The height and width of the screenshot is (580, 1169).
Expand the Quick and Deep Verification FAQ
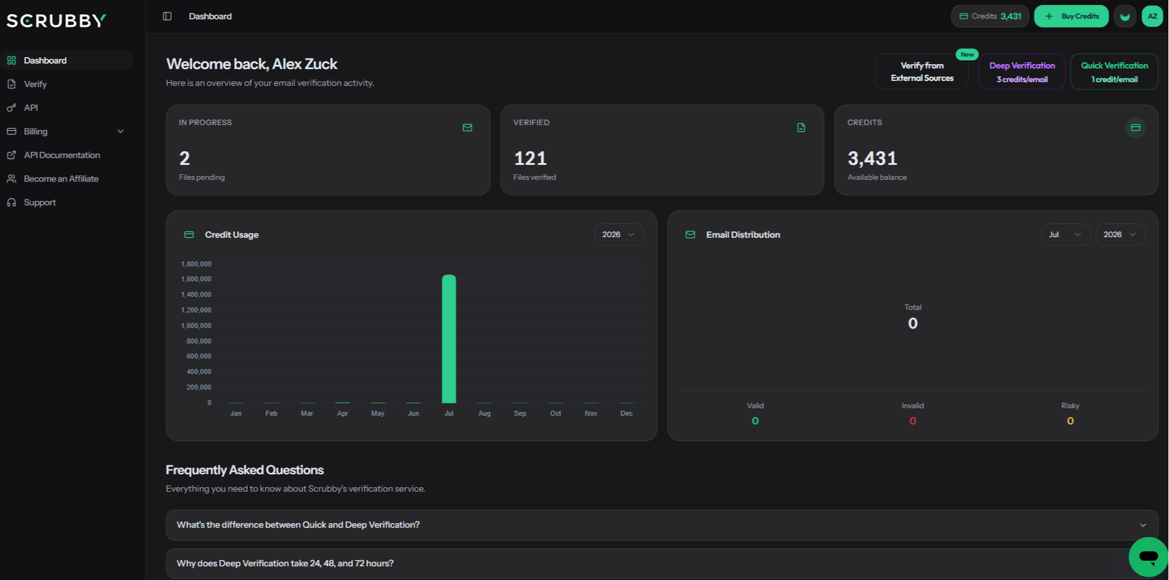click(662, 525)
